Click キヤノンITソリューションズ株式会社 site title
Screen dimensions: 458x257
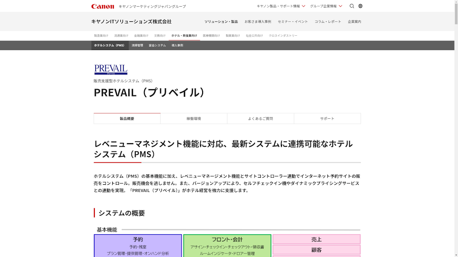click(x=131, y=21)
